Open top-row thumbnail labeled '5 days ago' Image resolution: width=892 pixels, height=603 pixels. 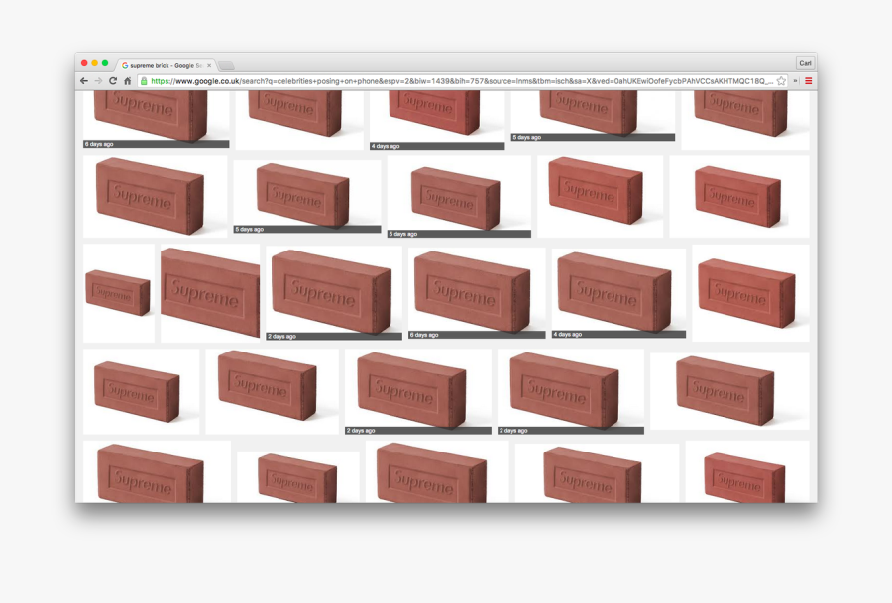click(593, 116)
